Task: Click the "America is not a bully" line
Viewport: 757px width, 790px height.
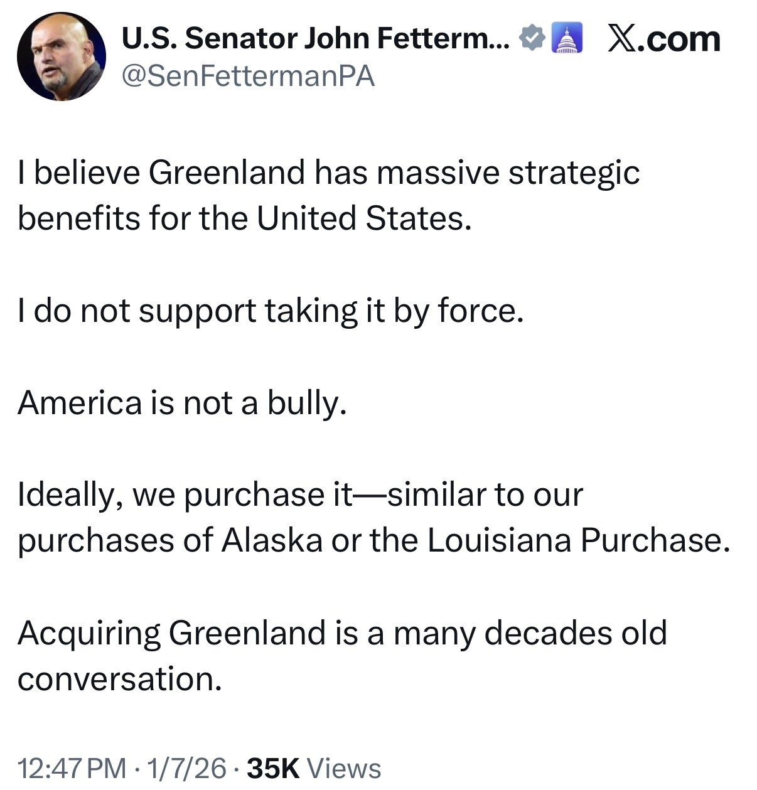Action: [x=182, y=402]
